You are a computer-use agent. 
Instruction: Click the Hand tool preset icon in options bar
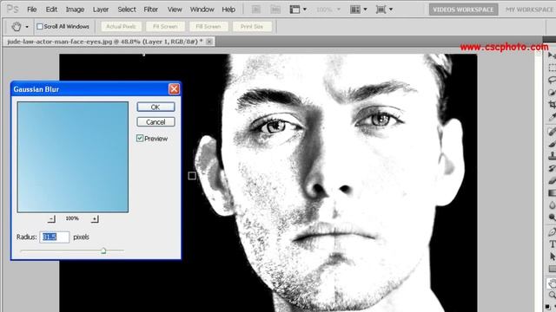(x=17, y=27)
